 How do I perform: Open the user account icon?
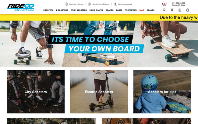(x=172, y=10)
